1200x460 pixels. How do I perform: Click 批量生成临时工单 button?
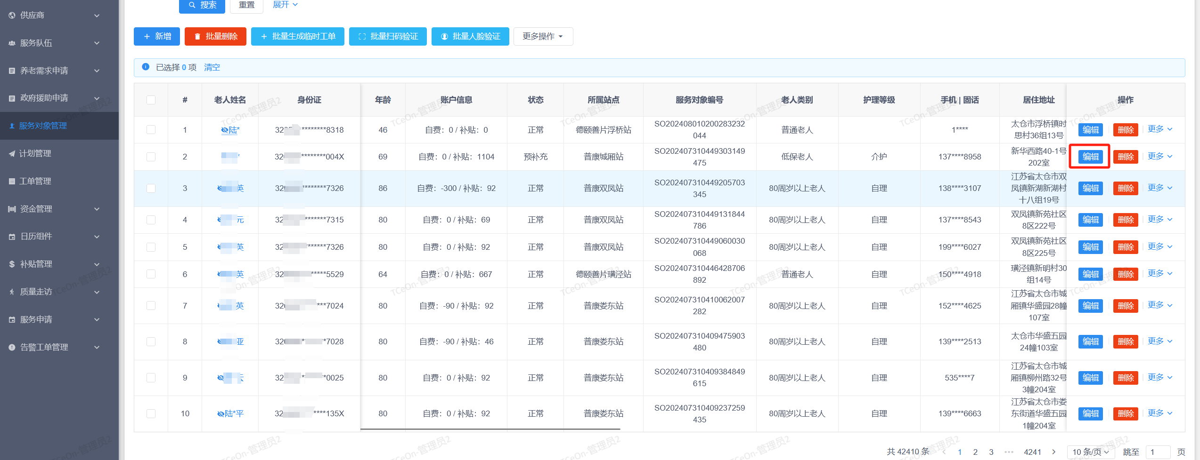coord(298,36)
